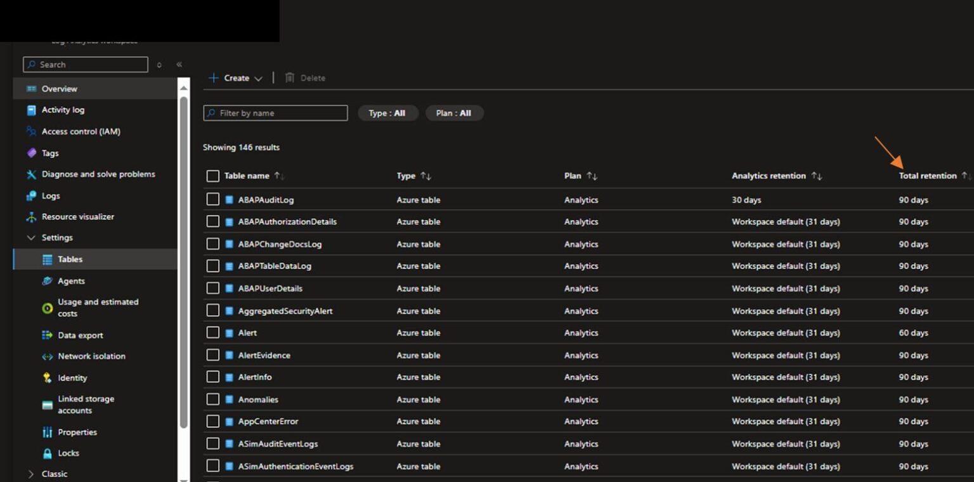Check the ABAPAuditLog row checkbox
Viewport: 974px width, 482px height.
click(x=212, y=199)
